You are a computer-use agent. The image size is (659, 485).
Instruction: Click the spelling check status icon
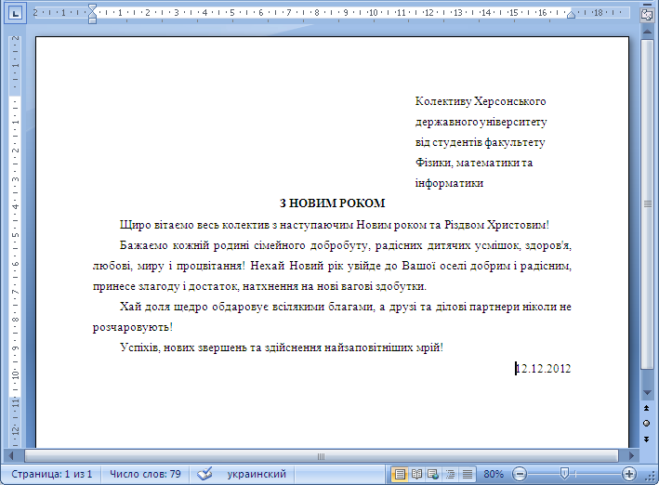click(204, 474)
